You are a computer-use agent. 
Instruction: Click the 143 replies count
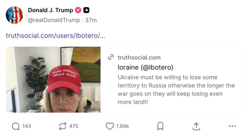point(27,126)
